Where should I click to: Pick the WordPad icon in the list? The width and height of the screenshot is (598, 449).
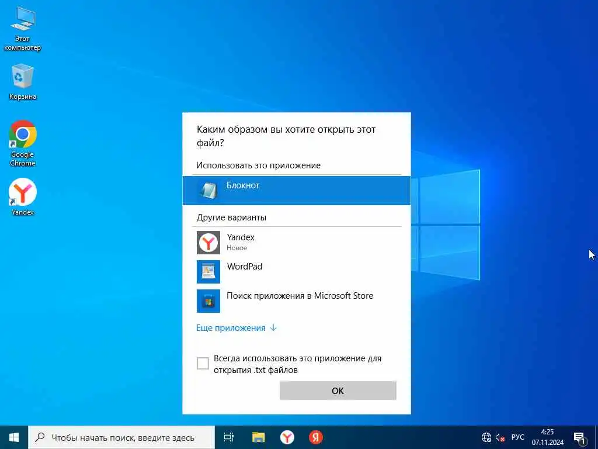[x=208, y=272]
